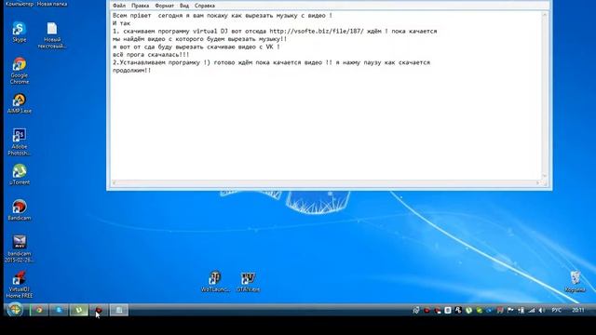Screen dimensions: 596x335
Task: Select the AIMP3.exe desktop icon
Action: pos(19,103)
